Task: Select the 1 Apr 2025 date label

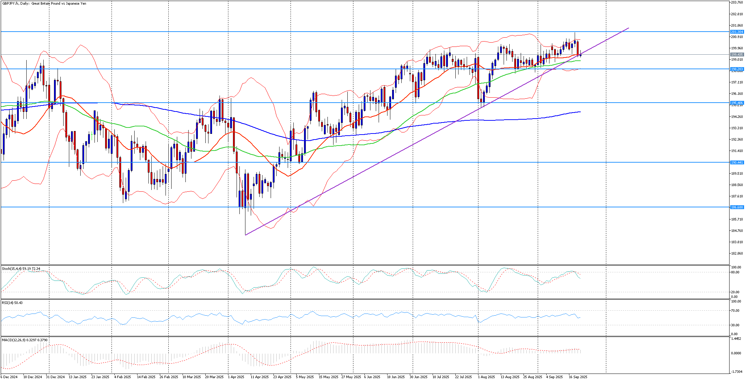Action: point(236,377)
